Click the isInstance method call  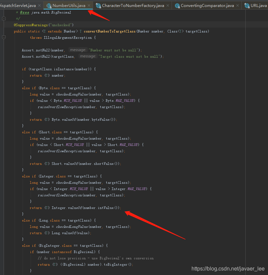click(x=64, y=69)
